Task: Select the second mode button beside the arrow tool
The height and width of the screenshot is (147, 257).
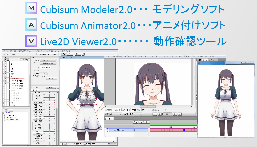Action: coord(70,54)
